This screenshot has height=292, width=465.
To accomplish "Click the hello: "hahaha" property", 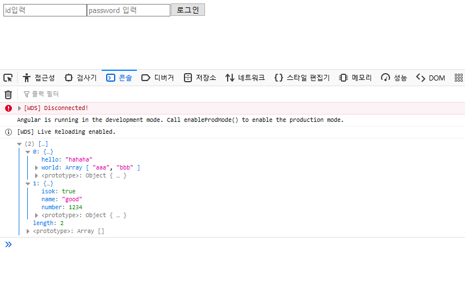I will (x=67, y=160).
